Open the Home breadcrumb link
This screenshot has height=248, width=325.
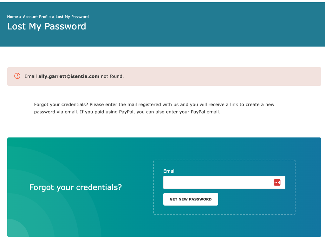pos(12,17)
